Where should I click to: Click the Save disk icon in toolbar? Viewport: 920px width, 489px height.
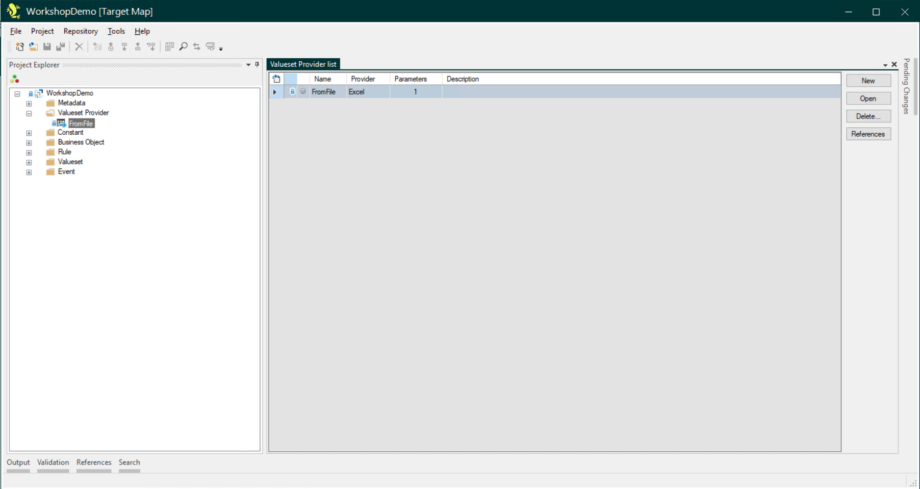[47, 47]
